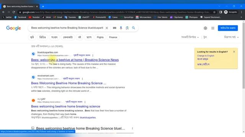Open the Translate bookmark
Viewport: 245px width, 137px height.
click(x=70, y=17)
